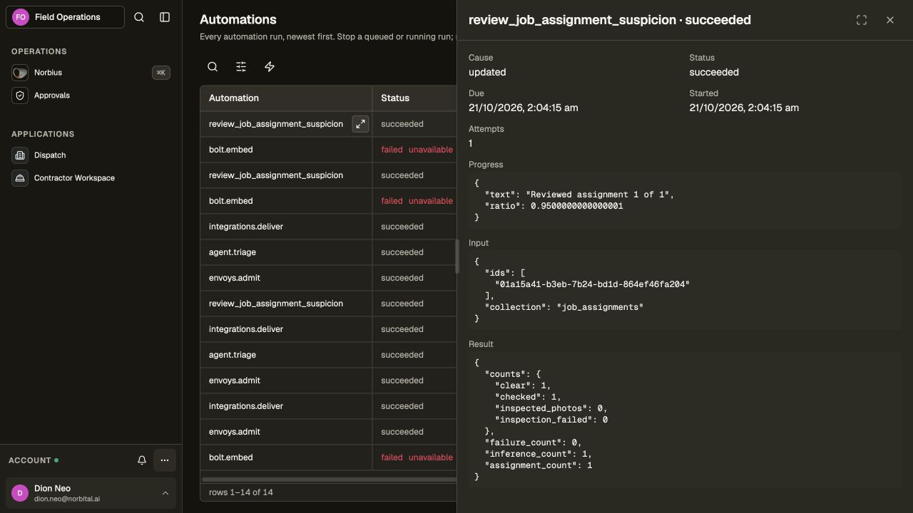Open the global search icon in sidebar
The height and width of the screenshot is (513, 913).
pyautogui.click(x=139, y=17)
